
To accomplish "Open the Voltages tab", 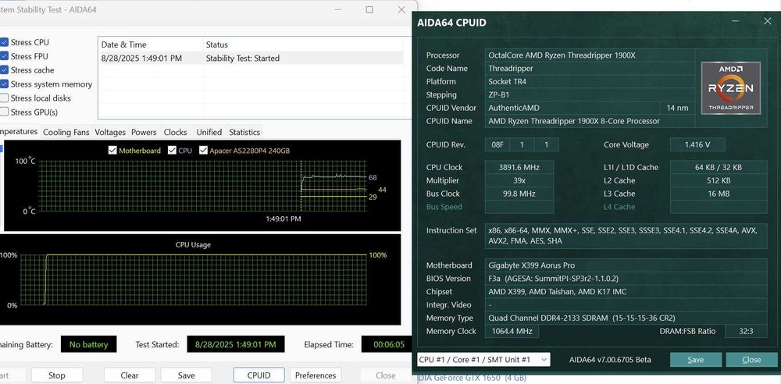I will [x=110, y=132].
